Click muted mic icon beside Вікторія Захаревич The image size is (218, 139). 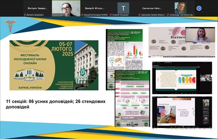point(25,15)
